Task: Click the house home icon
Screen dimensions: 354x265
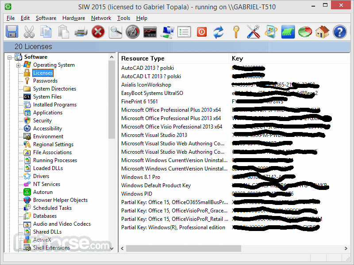Action: pyautogui.click(x=323, y=31)
